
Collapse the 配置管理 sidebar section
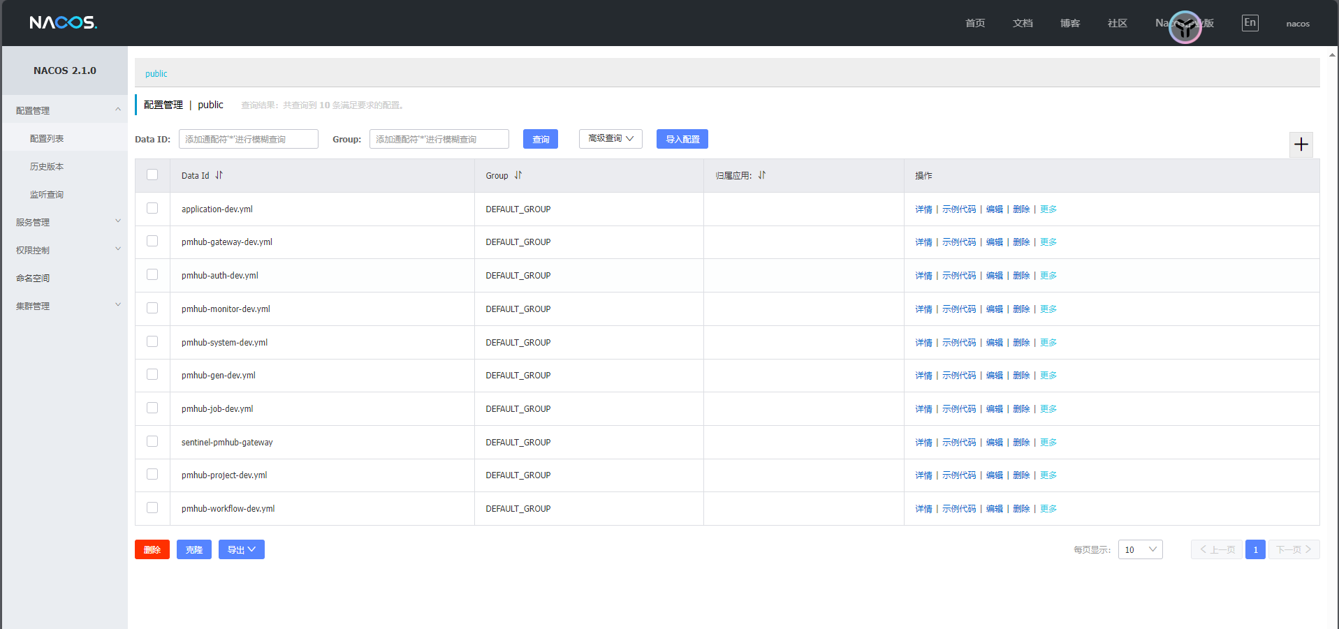[x=65, y=110]
